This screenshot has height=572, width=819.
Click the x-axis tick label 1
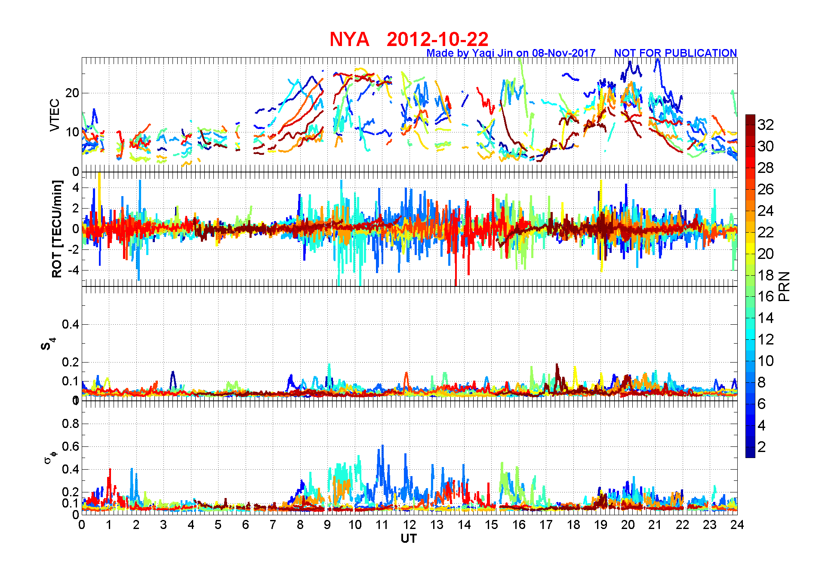click(109, 525)
